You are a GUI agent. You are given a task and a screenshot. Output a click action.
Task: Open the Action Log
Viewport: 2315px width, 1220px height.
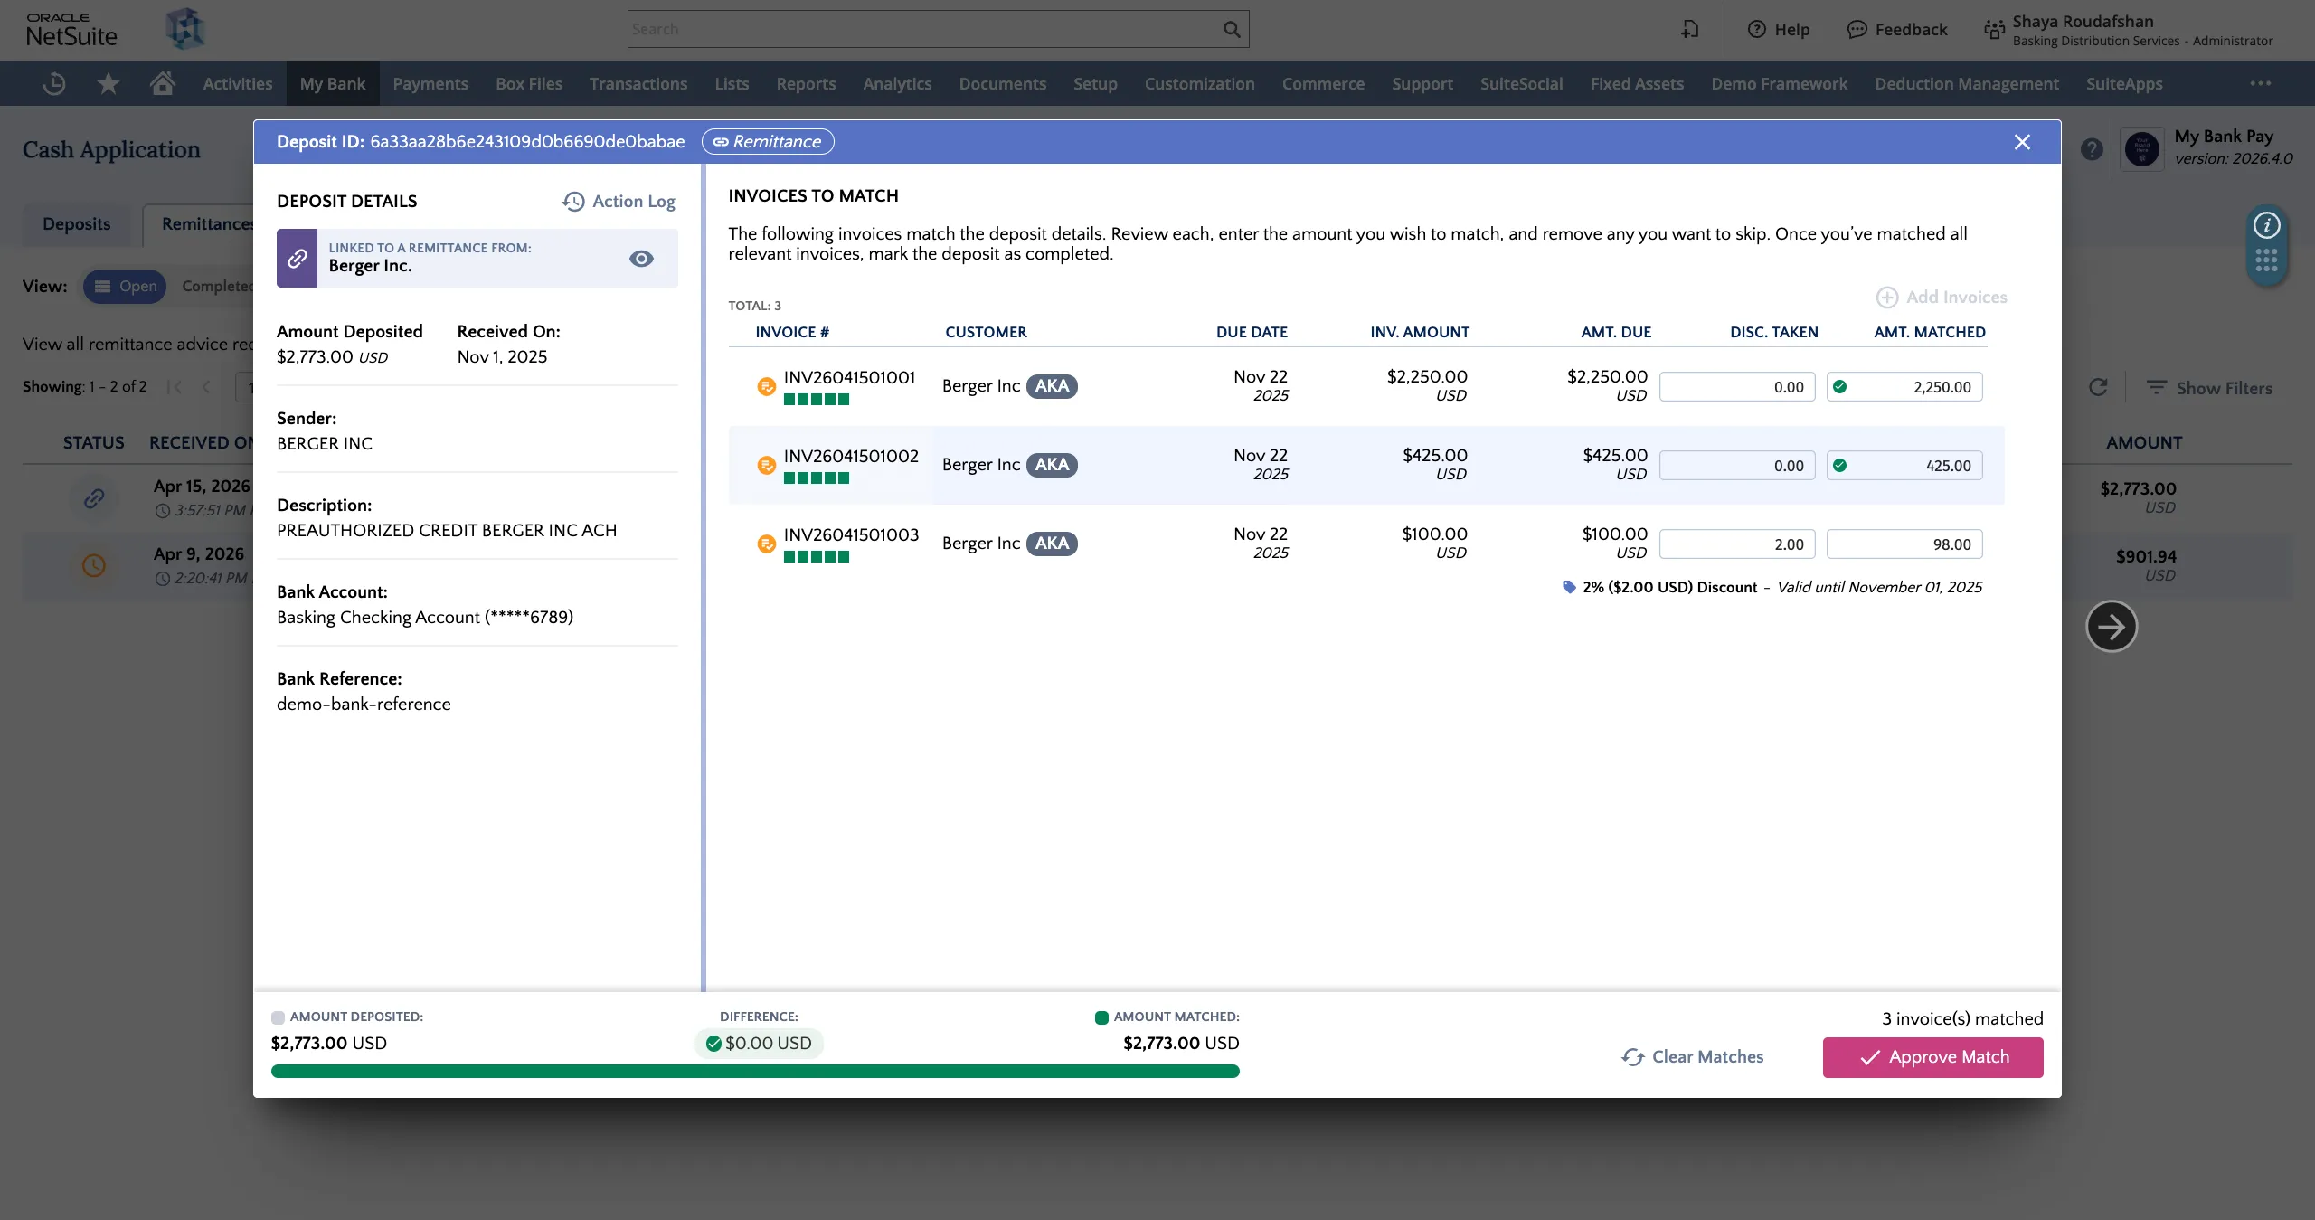[619, 201]
